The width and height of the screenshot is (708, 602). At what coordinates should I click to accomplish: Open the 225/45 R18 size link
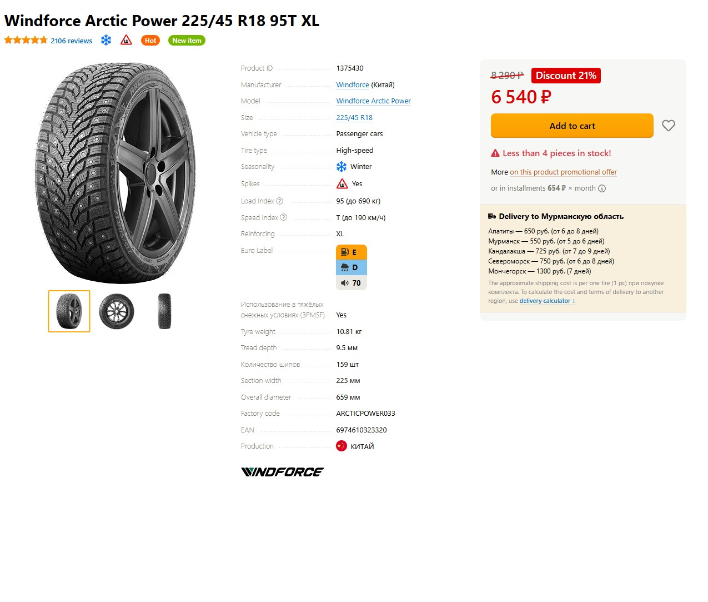click(354, 118)
